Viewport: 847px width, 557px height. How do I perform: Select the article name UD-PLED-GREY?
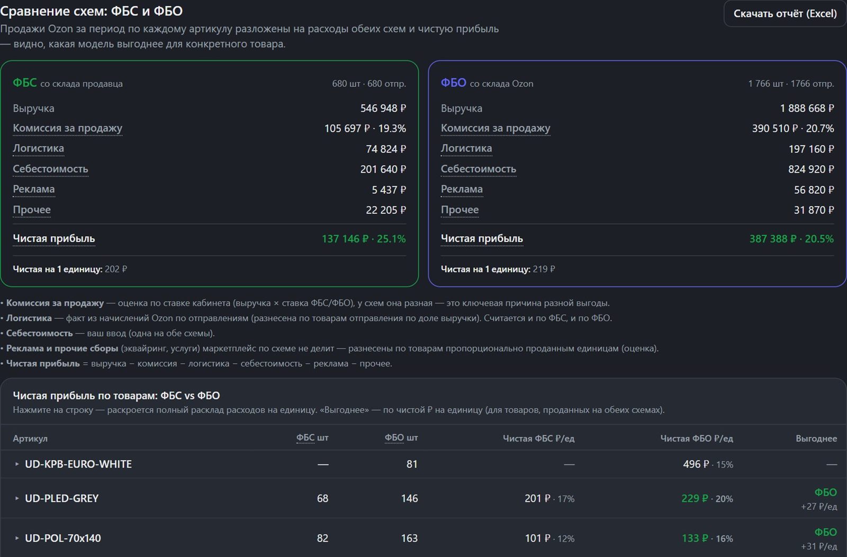coord(62,499)
